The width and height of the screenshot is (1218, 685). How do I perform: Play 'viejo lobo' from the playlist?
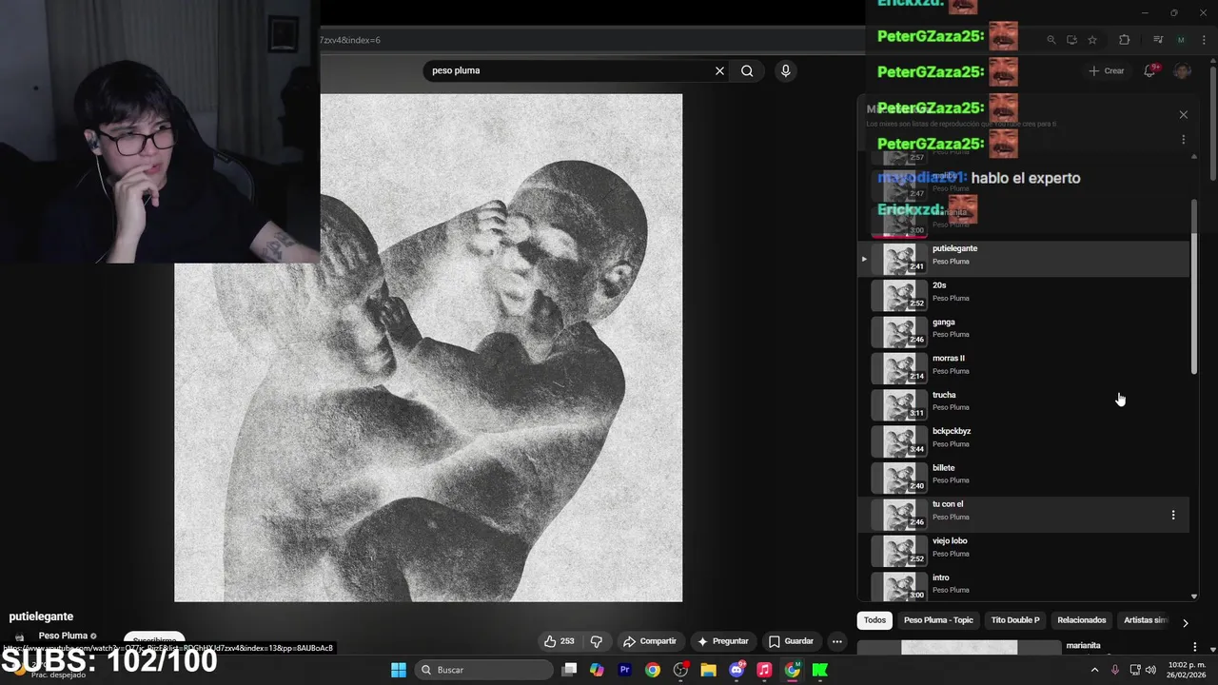(x=1024, y=552)
